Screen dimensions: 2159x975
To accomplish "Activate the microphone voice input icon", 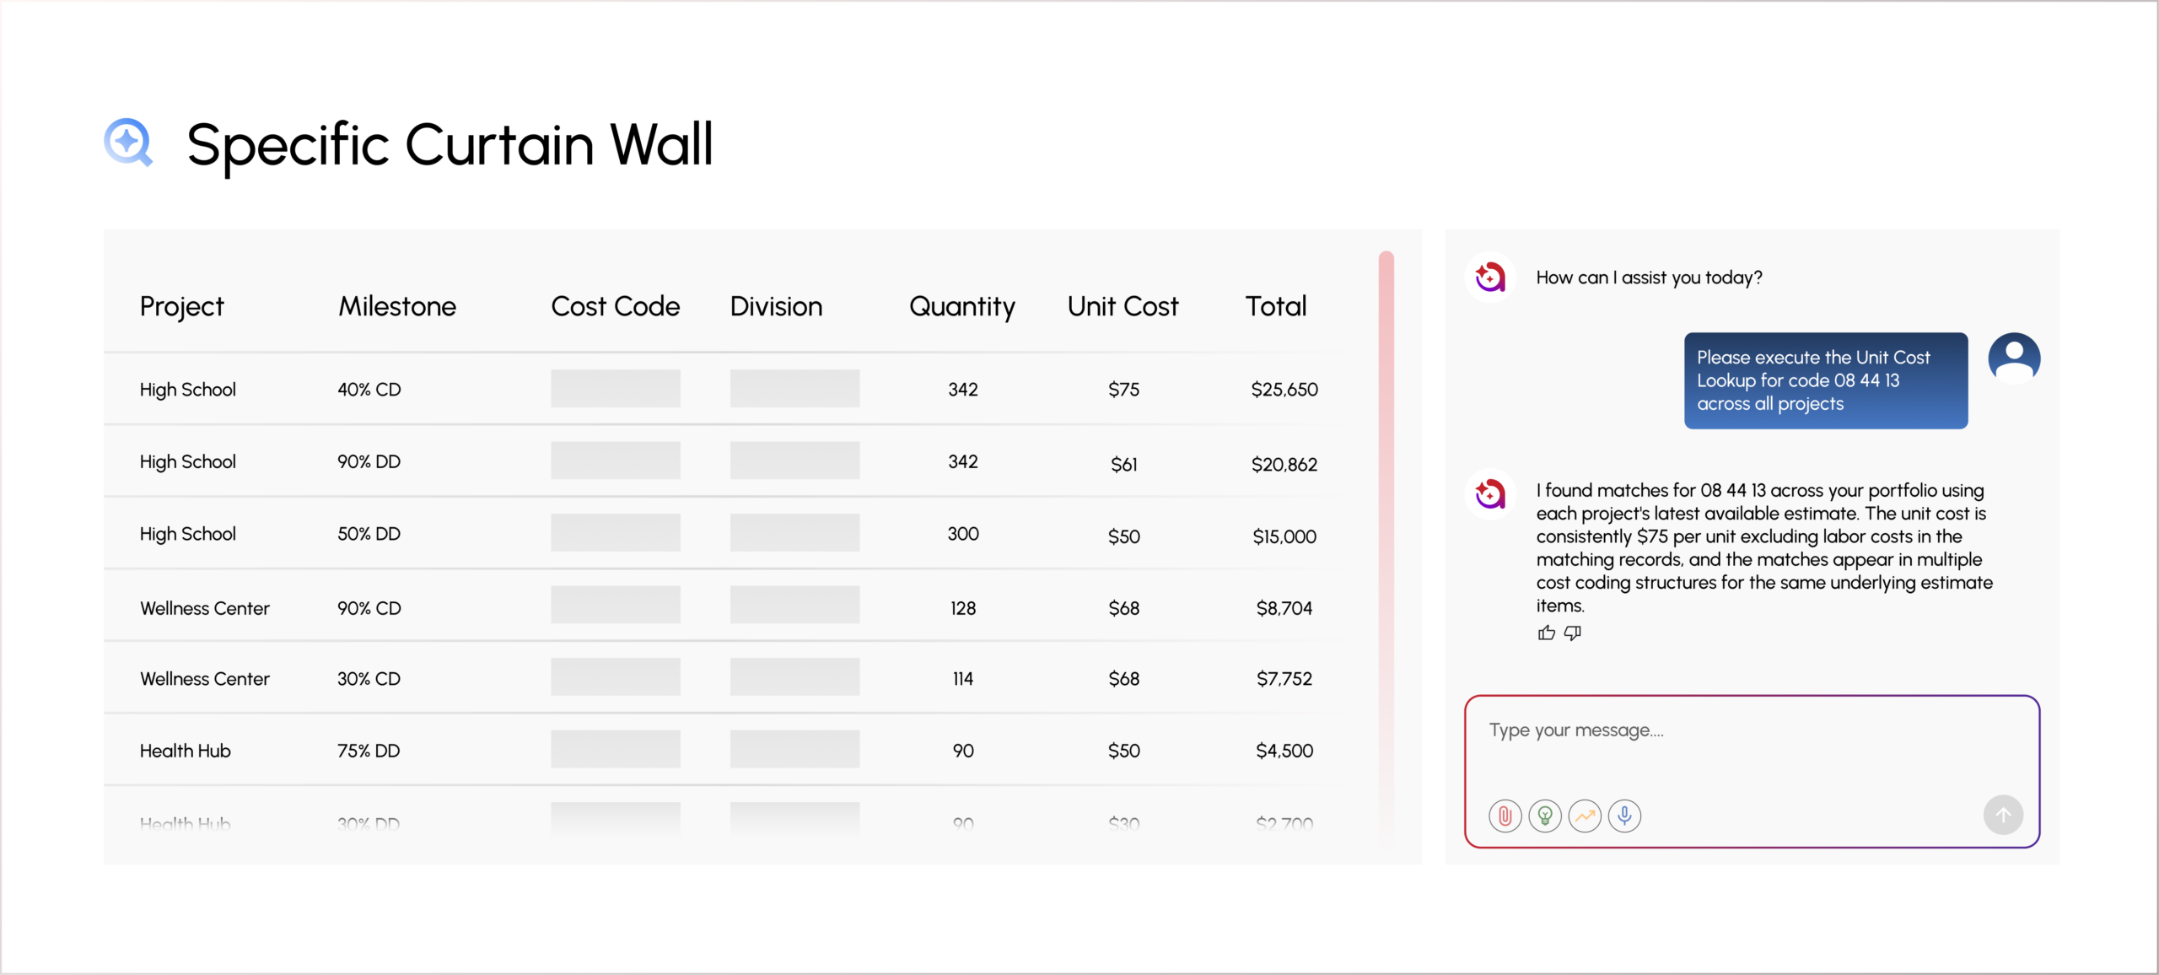I will [1624, 816].
